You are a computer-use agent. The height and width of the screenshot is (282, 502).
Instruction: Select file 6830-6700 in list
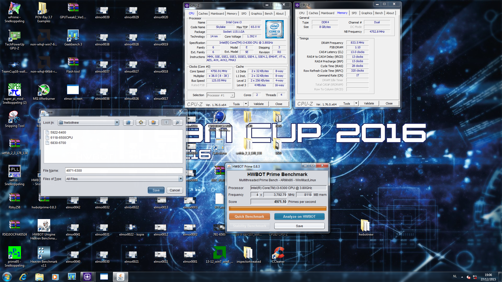(x=56, y=143)
